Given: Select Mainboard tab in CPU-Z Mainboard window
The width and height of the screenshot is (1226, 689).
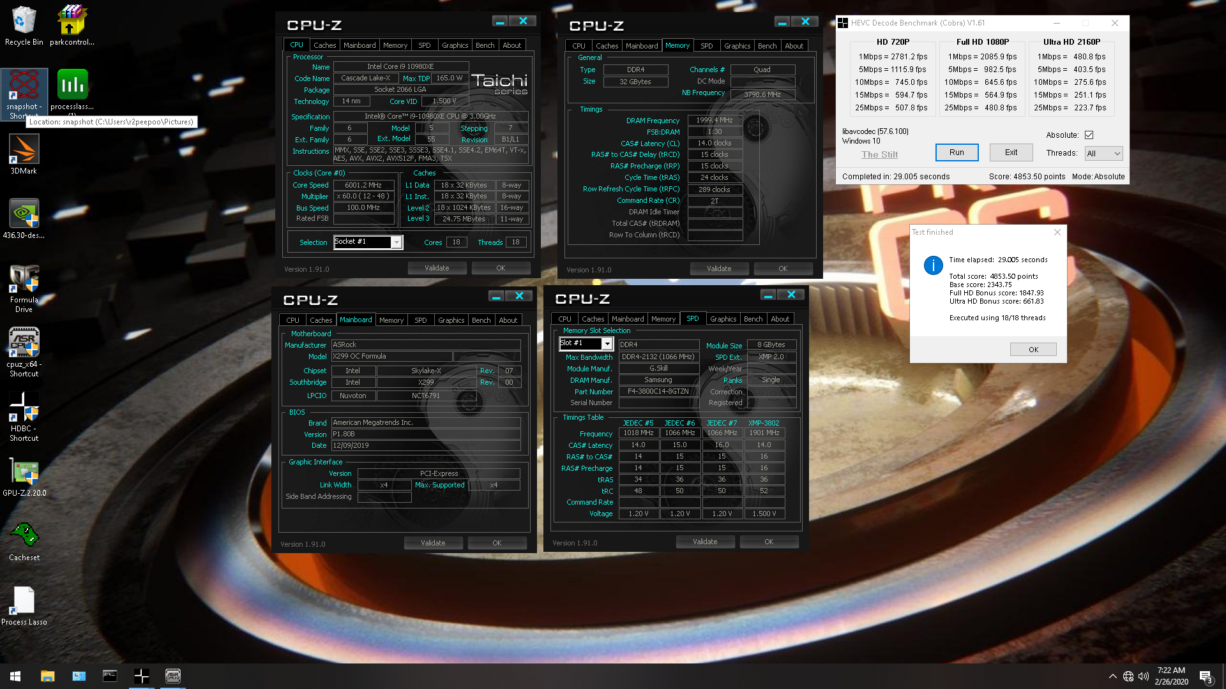Looking at the screenshot, I should click(356, 320).
